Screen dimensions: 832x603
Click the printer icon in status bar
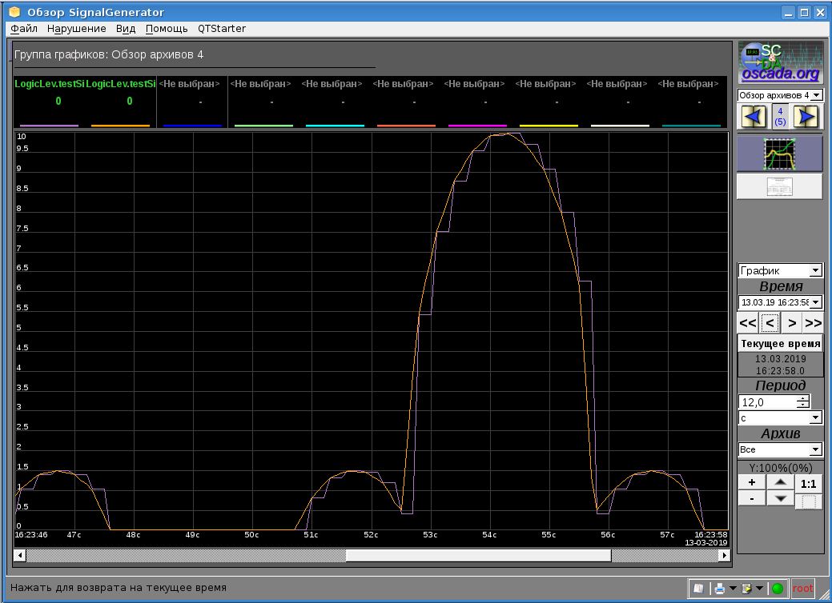coord(720,589)
